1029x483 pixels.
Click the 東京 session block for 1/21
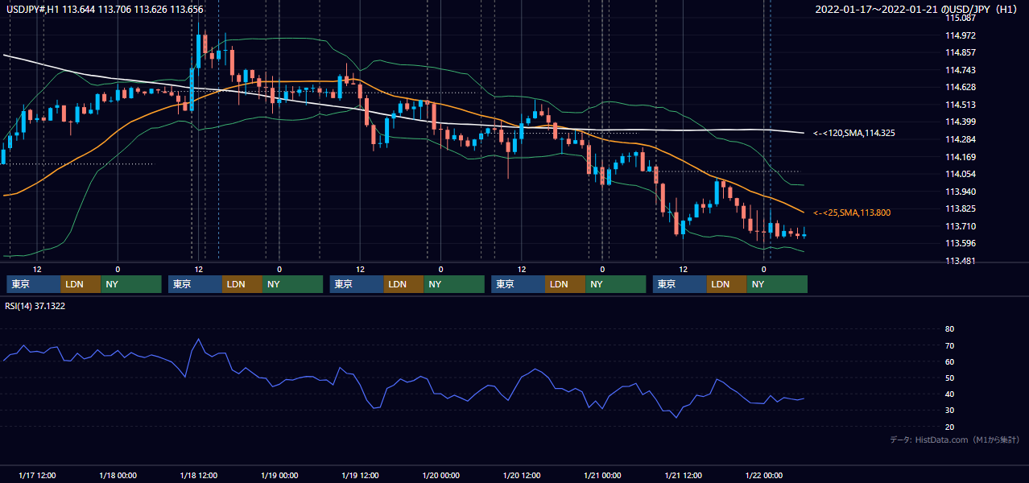click(680, 284)
